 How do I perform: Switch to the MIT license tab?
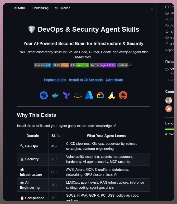(x=62, y=8)
